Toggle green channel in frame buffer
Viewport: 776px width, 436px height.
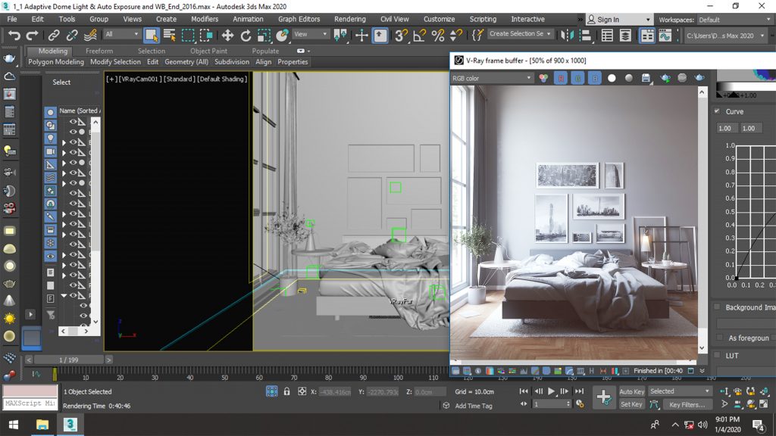(577, 78)
